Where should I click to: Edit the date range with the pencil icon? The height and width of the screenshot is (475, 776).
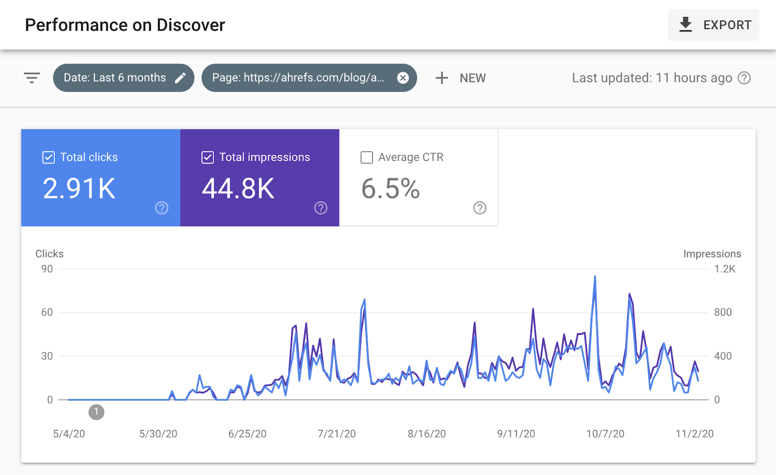(181, 78)
